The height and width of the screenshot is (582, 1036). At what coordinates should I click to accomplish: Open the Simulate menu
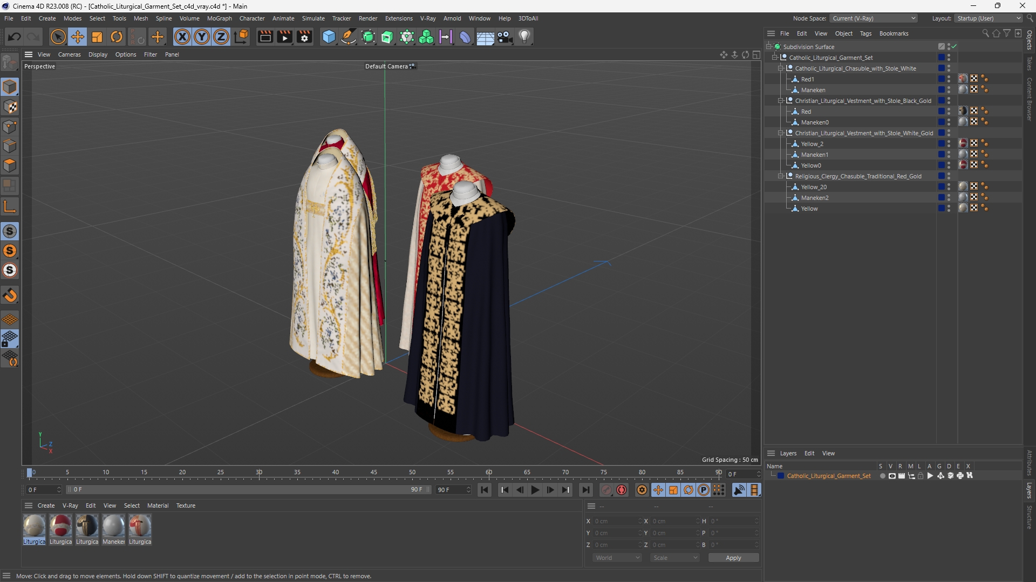point(313,18)
